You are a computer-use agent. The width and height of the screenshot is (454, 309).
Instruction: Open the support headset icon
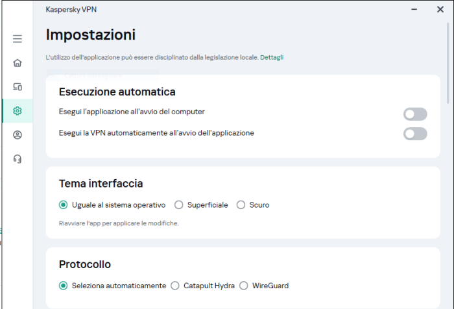tap(18, 159)
